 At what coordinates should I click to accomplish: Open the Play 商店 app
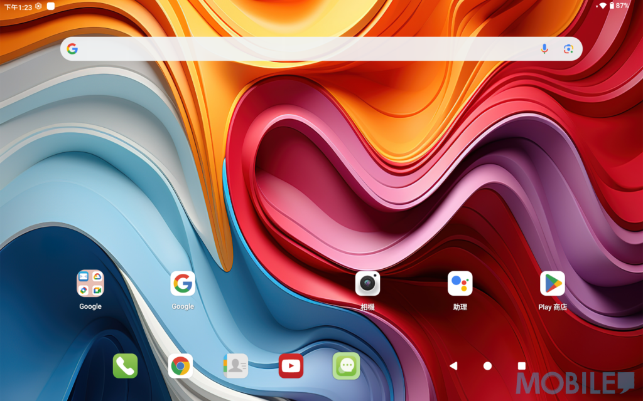(553, 284)
